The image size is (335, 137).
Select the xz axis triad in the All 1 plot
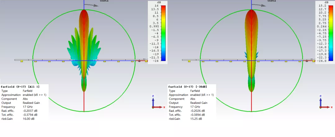coord(158,102)
